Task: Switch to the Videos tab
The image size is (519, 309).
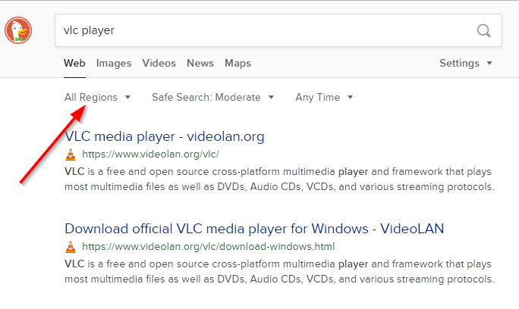Action: 159,63
